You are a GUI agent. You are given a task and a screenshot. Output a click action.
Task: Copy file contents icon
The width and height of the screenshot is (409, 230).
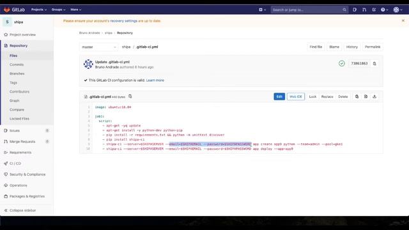357,96
